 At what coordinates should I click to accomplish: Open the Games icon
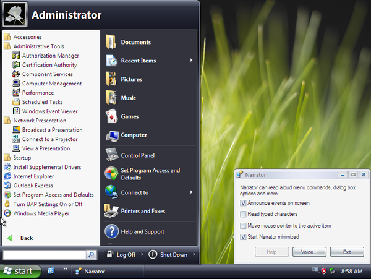tap(111, 116)
